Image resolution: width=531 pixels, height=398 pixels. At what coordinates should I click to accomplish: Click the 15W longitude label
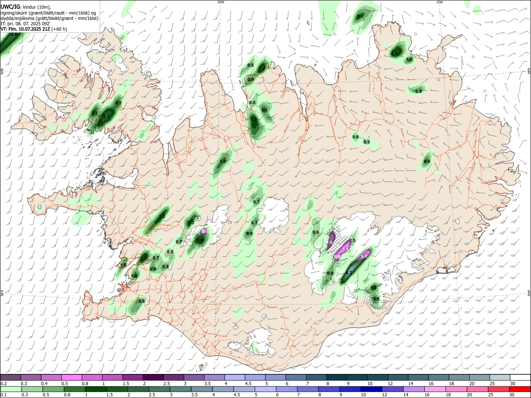[439, 2]
